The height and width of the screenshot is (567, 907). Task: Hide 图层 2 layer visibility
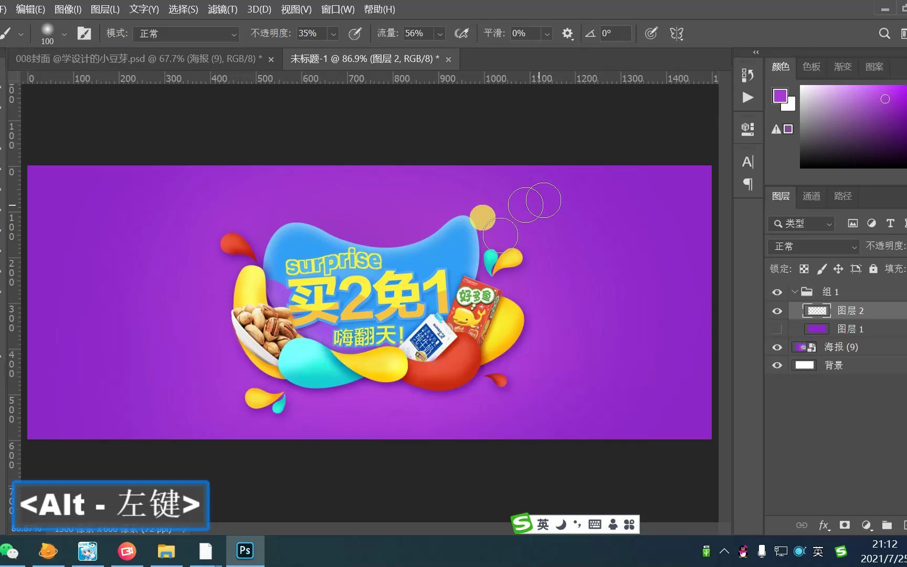pyautogui.click(x=777, y=311)
